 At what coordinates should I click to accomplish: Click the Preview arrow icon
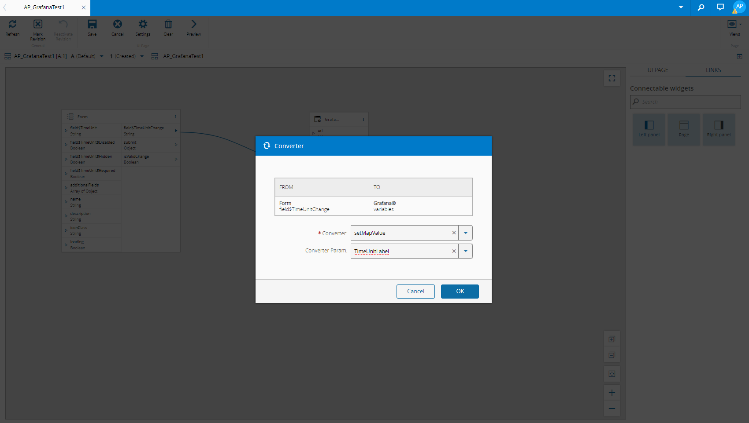pyautogui.click(x=193, y=25)
